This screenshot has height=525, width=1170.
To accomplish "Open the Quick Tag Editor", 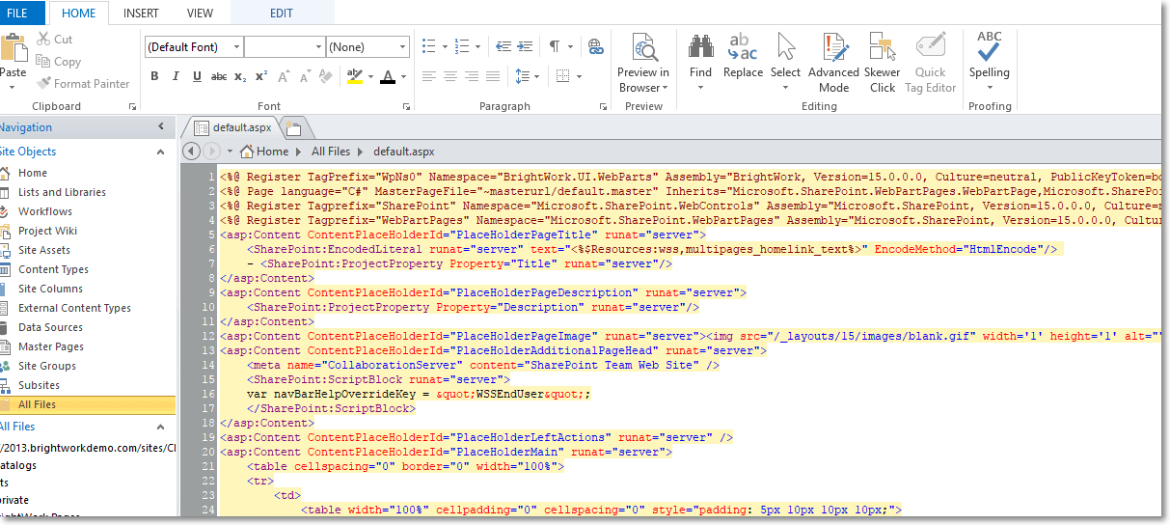I will 930,63.
